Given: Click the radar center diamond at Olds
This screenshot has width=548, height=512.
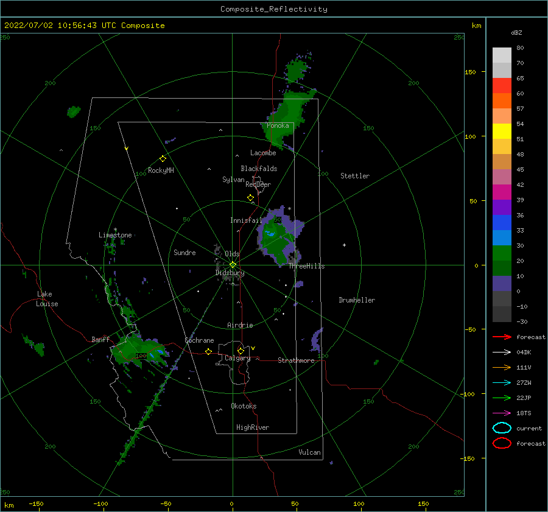Looking at the screenshot, I should [x=233, y=265].
